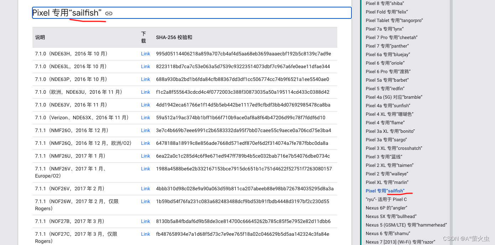The width and height of the screenshot is (495, 245).
Task: Jump to Pixel 2 XL "taimen" section
Action: pos(390,165)
